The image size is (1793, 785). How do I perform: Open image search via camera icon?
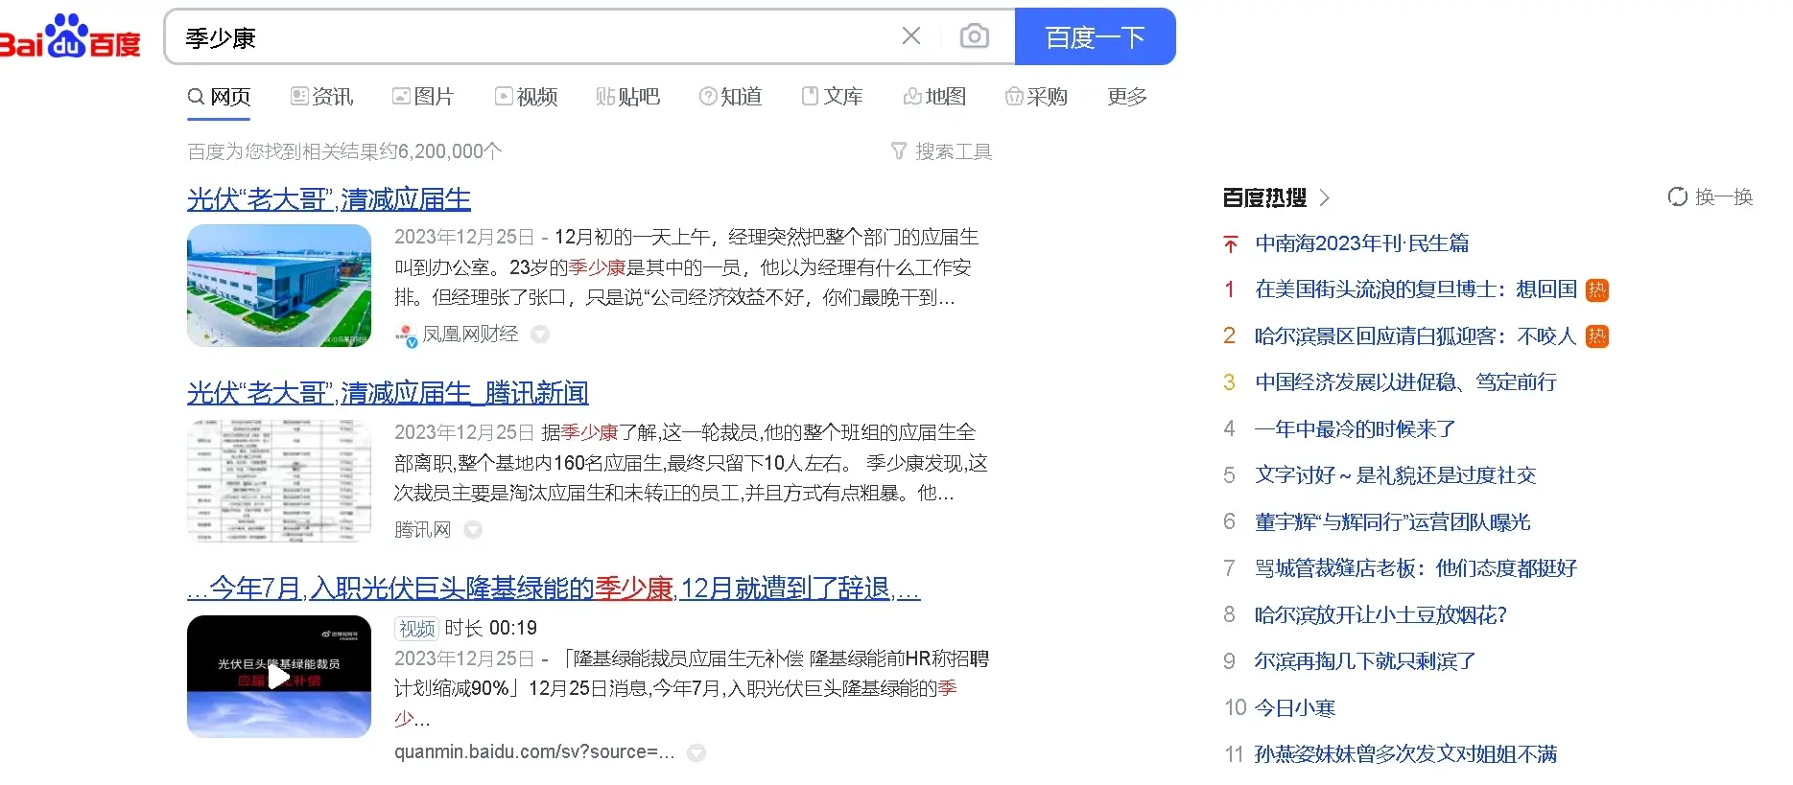(x=974, y=36)
